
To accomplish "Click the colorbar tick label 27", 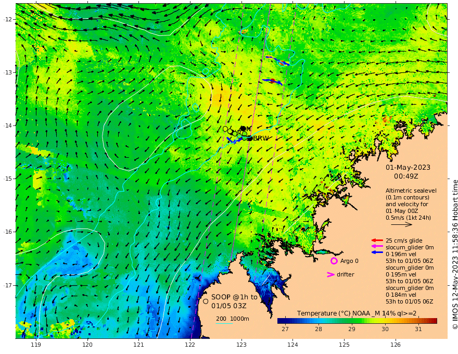I will click(285, 329).
